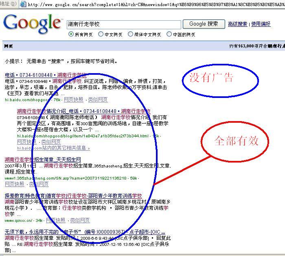The width and height of the screenshot is (285, 256).
Task: Open the 使用偏好 link
Action: pyautogui.click(x=261, y=24)
